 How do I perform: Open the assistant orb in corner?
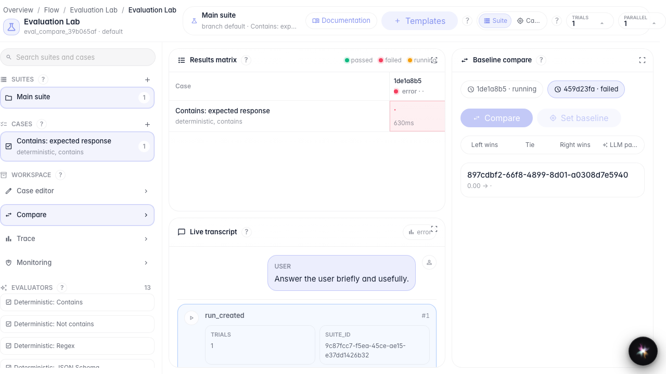click(x=643, y=351)
